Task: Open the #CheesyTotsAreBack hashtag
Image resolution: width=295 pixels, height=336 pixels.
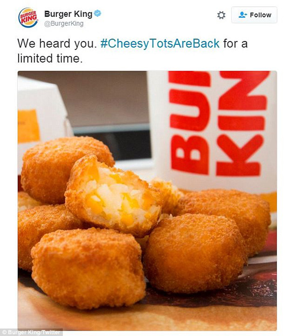Action: [x=160, y=44]
